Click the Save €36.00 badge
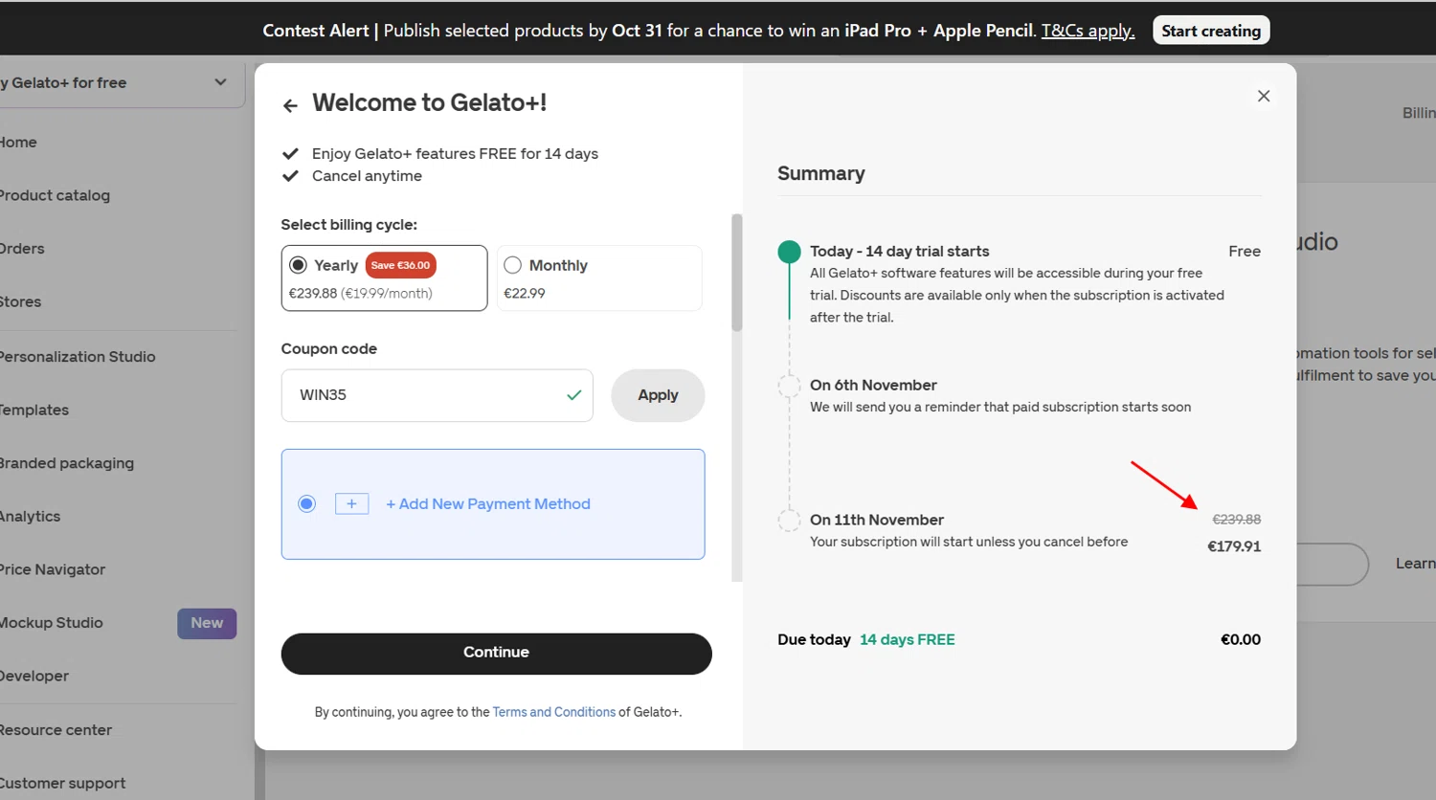1436x800 pixels. point(401,265)
